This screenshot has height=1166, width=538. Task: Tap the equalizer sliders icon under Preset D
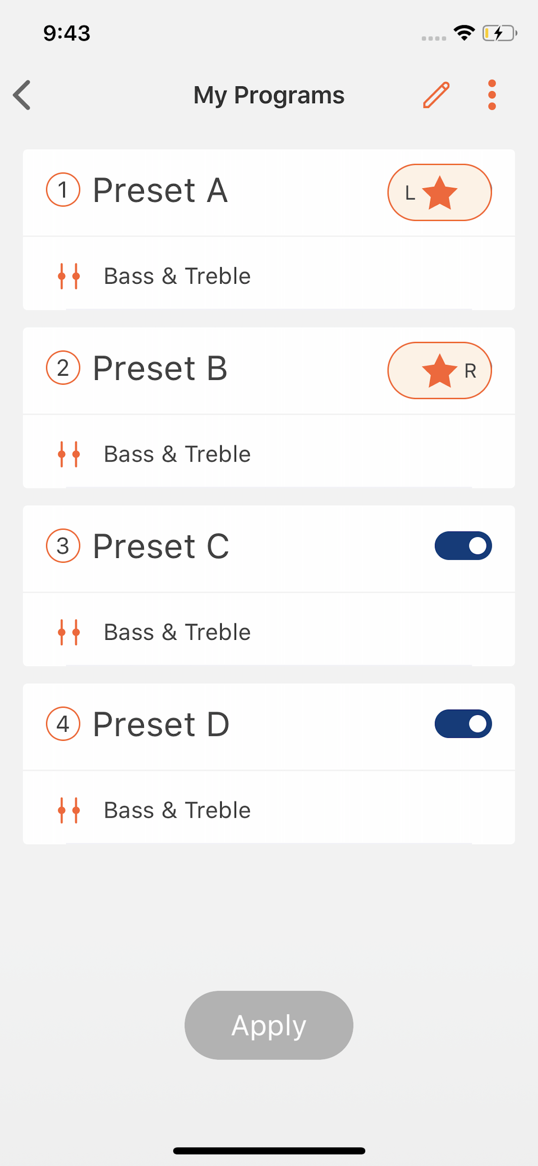pyautogui.click(x=69, y=810)
